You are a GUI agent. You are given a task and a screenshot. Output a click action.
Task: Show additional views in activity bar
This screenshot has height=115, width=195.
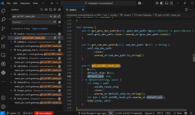3,82
